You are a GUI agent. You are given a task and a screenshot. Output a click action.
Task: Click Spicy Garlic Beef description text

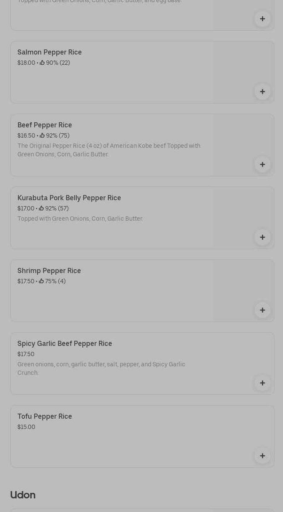[101, 368]
